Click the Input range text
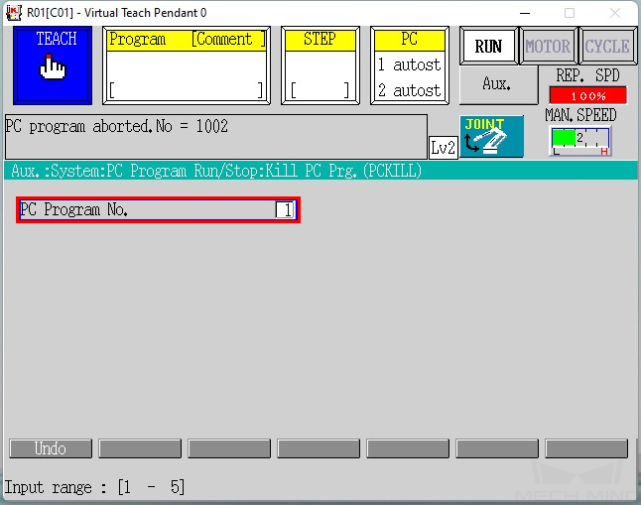Viewport: 641px width, 505px height. (x=94, y=487)
